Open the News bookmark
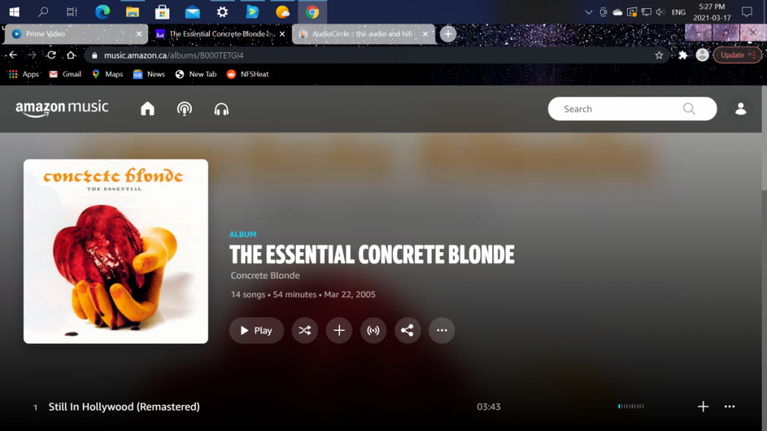 pos(149,74)
